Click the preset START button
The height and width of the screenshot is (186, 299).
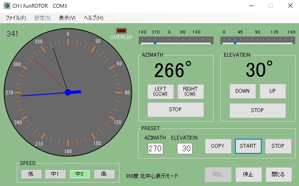[x=248, y=146]
